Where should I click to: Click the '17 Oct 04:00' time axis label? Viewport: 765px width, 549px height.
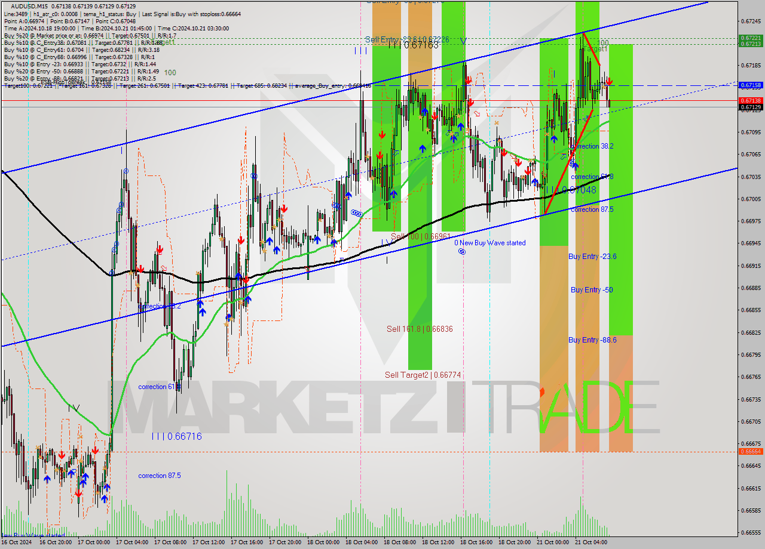pos(132,542)
